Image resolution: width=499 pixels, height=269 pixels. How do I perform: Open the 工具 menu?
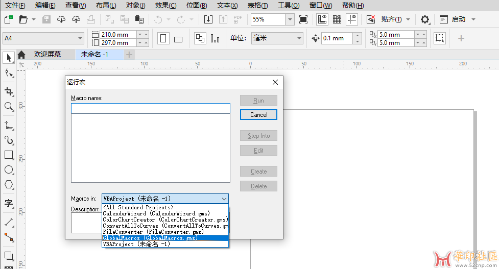coord(289,6)
